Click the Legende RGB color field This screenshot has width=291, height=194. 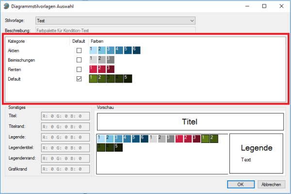point(65,137)
